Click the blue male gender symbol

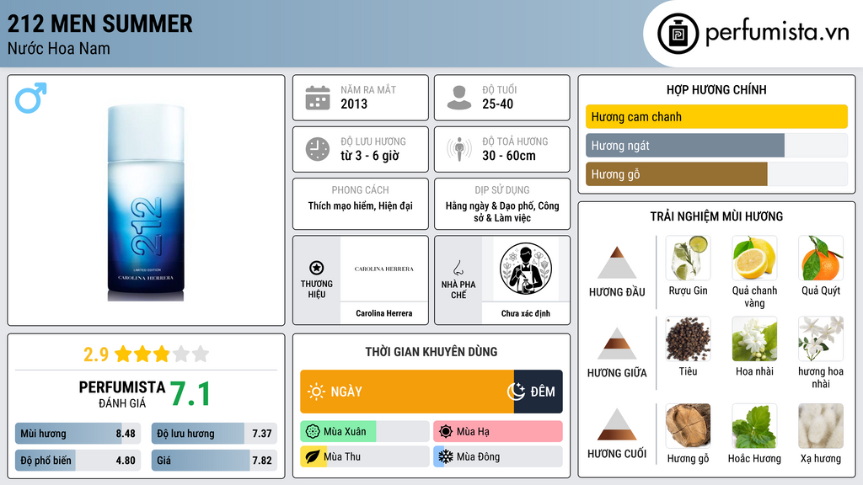pos(31,98)
